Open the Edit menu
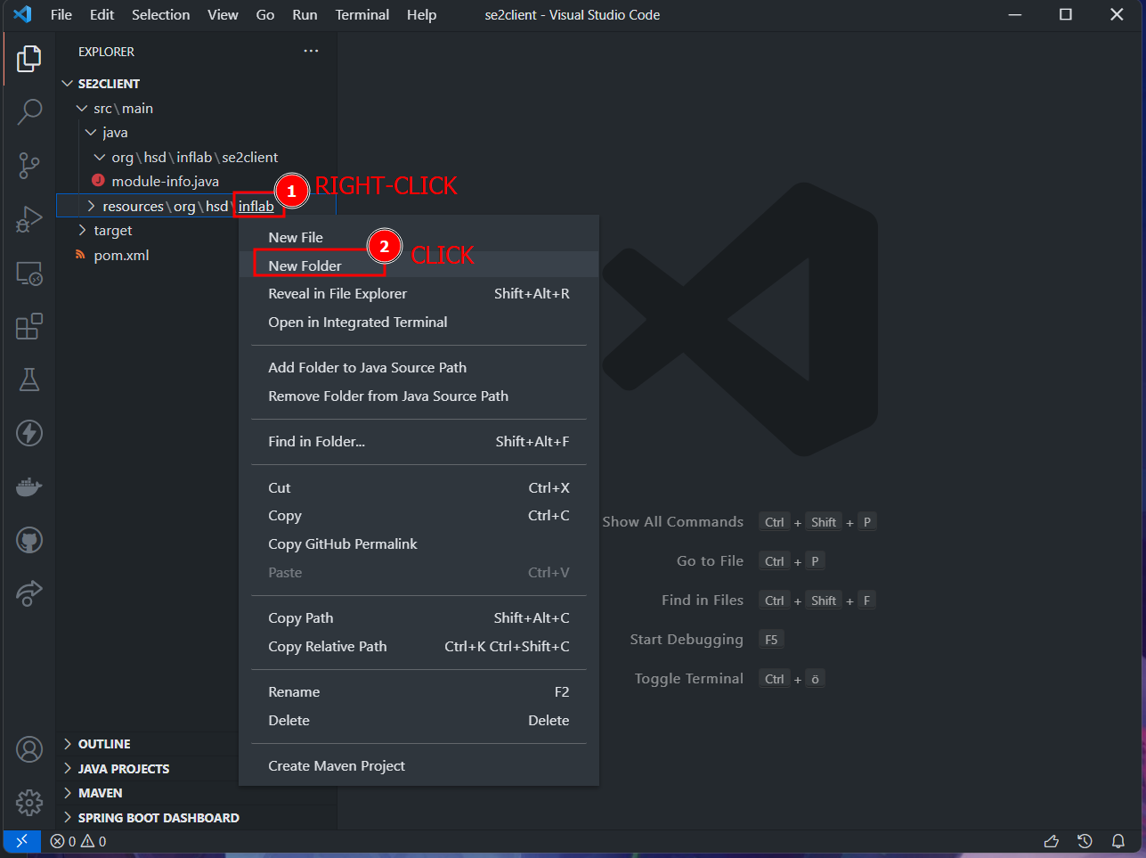 102,14
